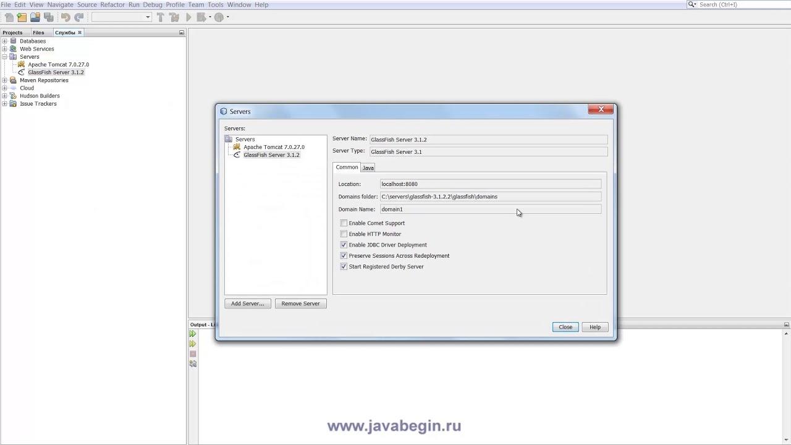Image resolution: width=791 pixels, height=445 pixels.
Task: Click Apache Tomcat icon in Services panel
Action: (x=22, y=64)
